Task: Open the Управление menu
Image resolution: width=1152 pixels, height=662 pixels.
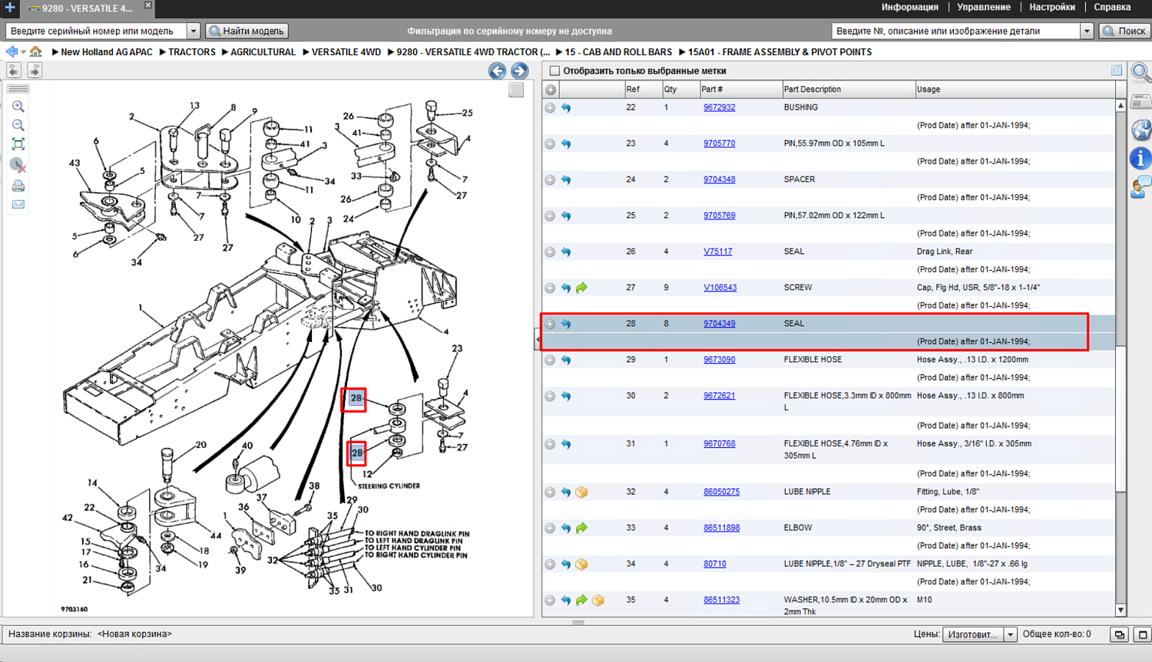Action: (983, 7)
